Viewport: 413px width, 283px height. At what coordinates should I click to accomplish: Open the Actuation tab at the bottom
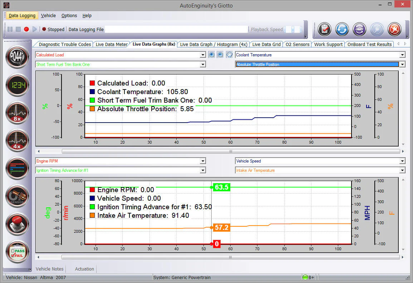(84, 269)
